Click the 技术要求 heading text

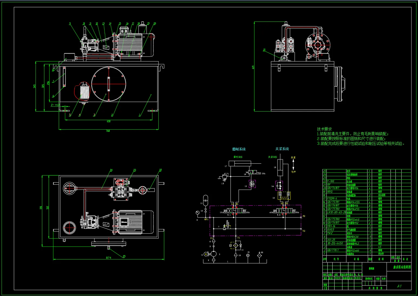pos(324,129)
